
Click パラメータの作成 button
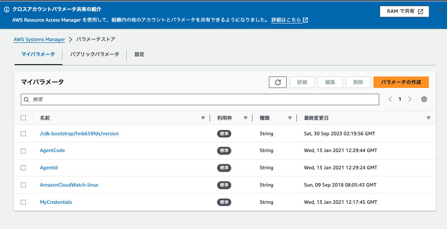(401, 82)
